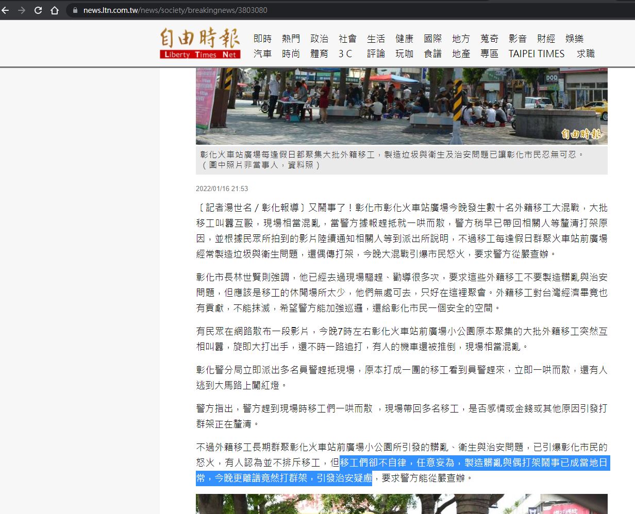Navigate to the 3C section
Viewport: 635px width, 514px height.
pyautogui.click(x=345, y=54)
